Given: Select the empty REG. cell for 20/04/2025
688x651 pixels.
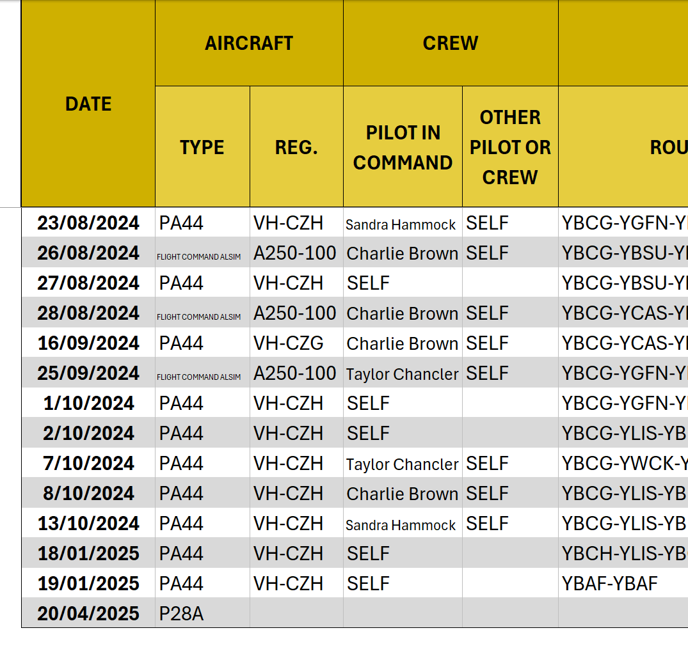Looking at the screenshot, I should point(296,613).
